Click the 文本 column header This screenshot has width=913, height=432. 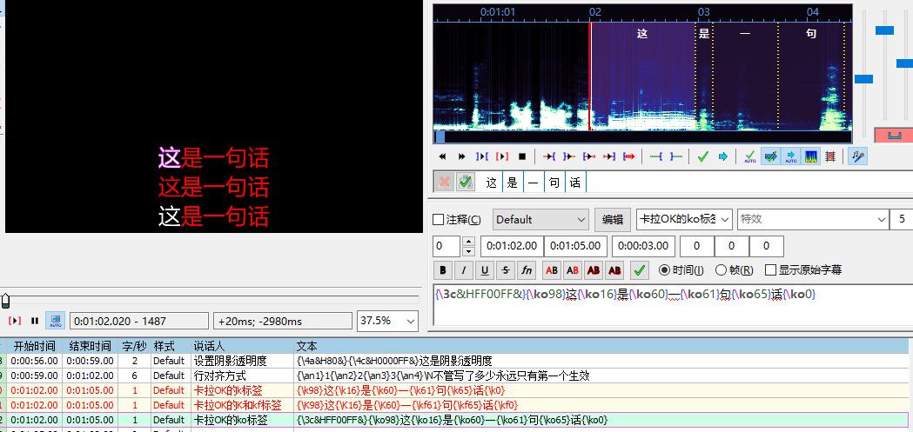pyautogui.click(x=601, y=346)
